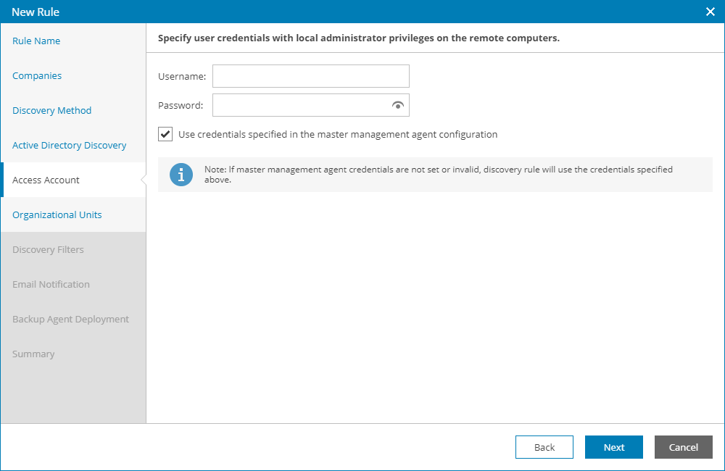Open the Companies step
Viewport: 725px width, 471px height.
point(37,76)
